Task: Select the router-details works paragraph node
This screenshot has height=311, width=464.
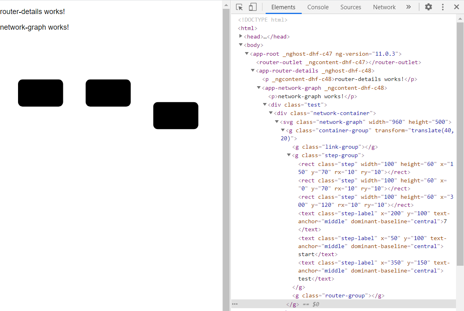Action: tap(340, 79)
